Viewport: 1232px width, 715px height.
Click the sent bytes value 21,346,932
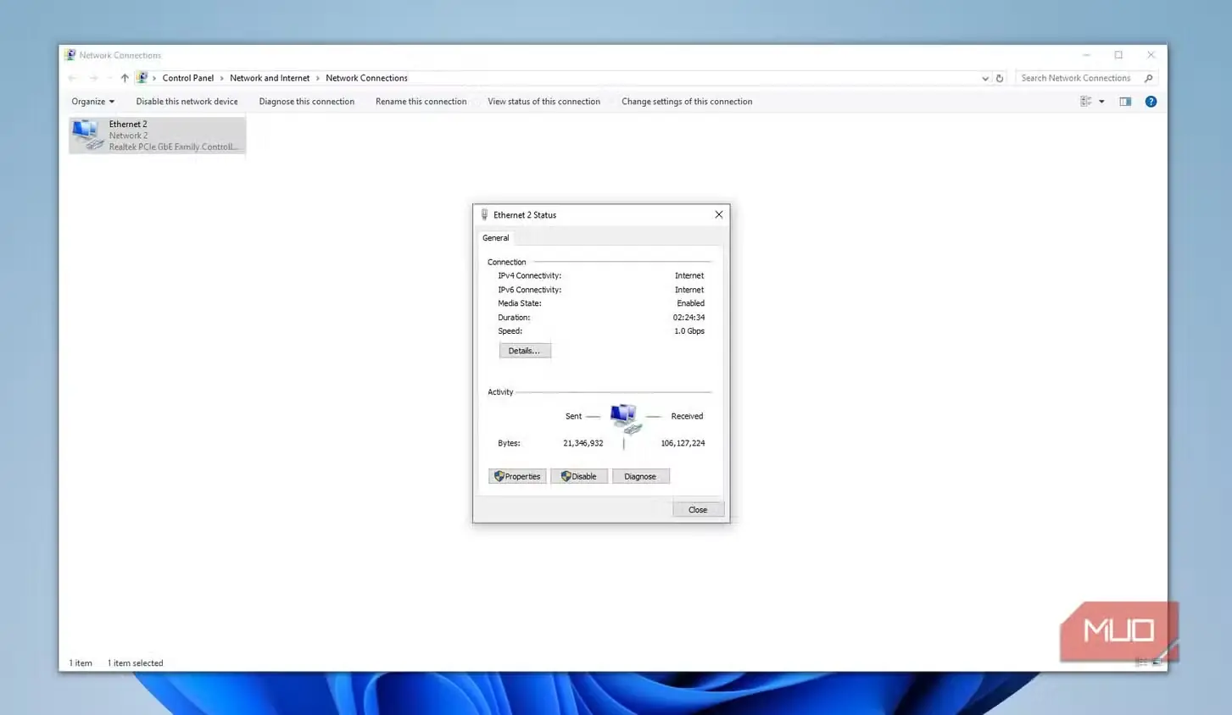pos(583,443)
